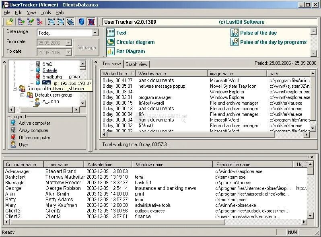Click the add tree item toolbar icon with green plus

21,22
